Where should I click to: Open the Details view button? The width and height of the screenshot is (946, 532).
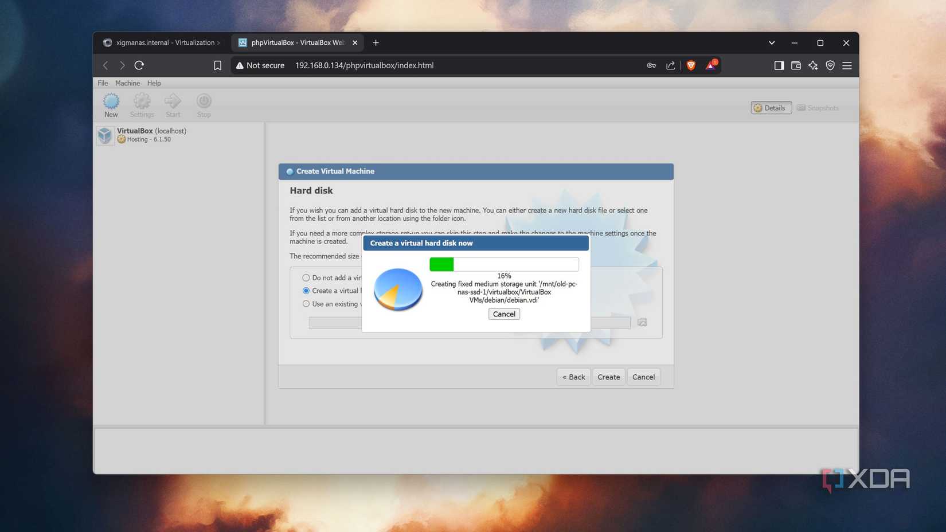click(771, 108)
